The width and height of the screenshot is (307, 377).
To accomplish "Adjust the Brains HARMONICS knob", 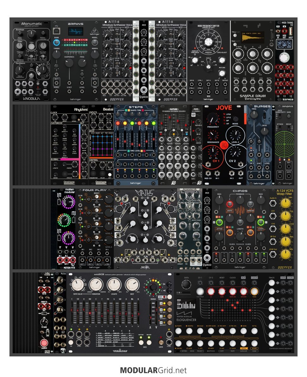I will 69,63.
